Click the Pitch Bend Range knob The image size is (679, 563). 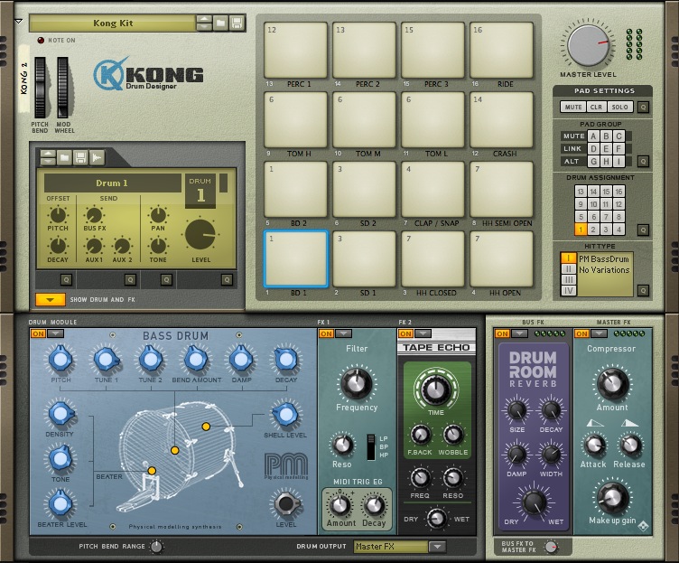coord(156,547)
